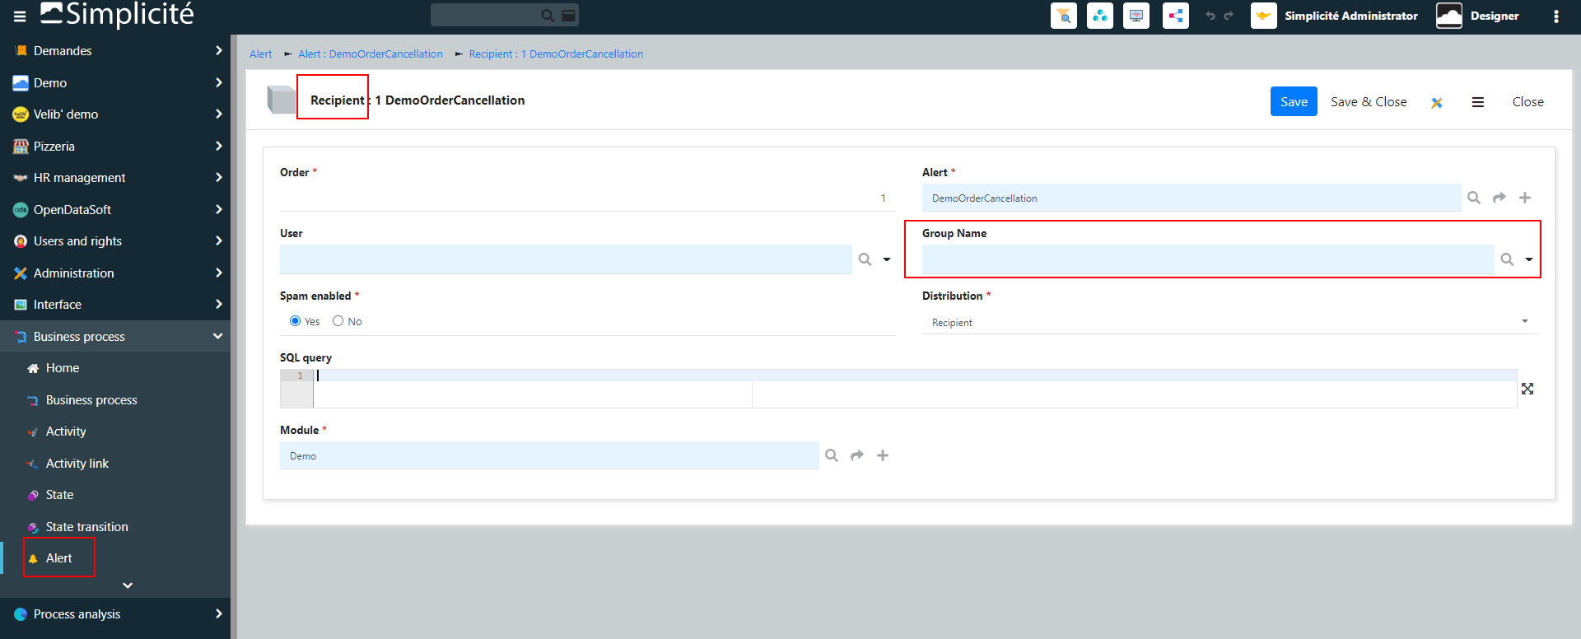Click the redo navigation arrow
The image size is (1581, 639).
pos(1229,16)
